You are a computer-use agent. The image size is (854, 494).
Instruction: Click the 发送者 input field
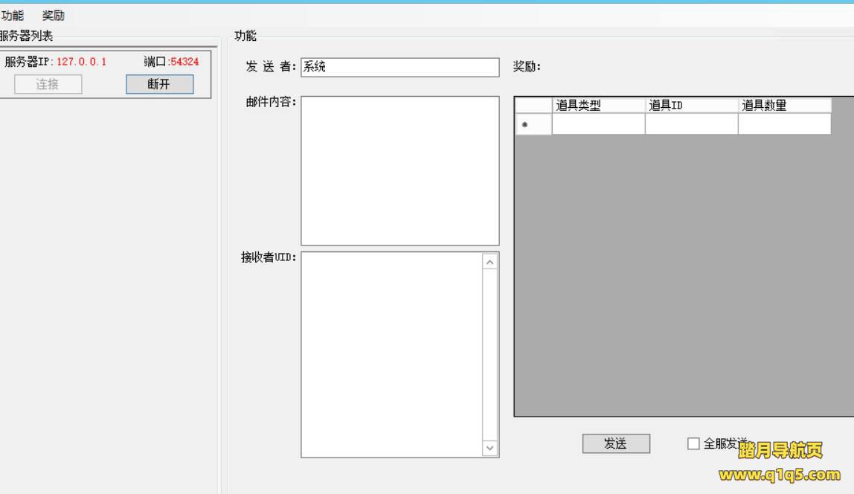(x=399, y=67)
